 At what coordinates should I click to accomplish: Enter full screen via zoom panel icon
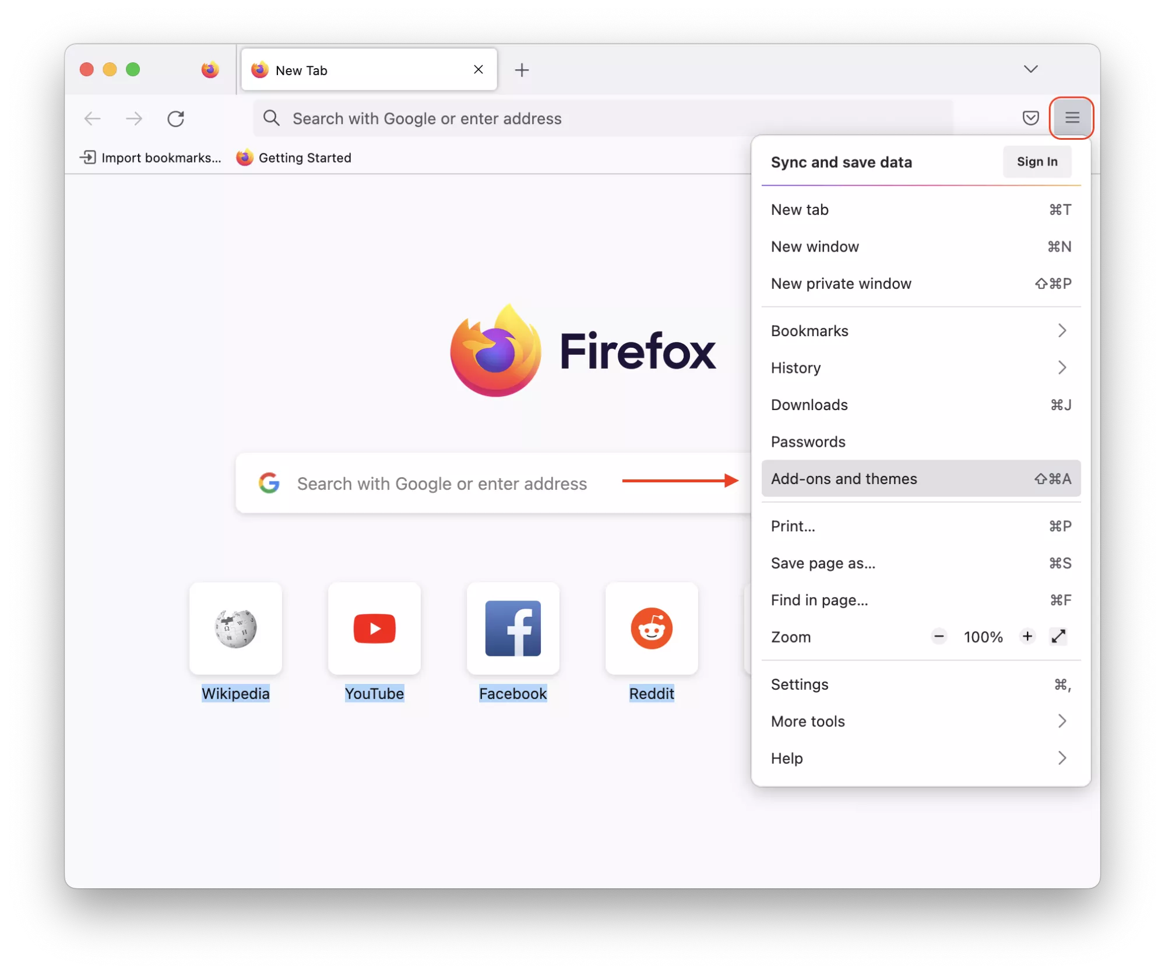pyautogui.click(x=1058, y=637)
